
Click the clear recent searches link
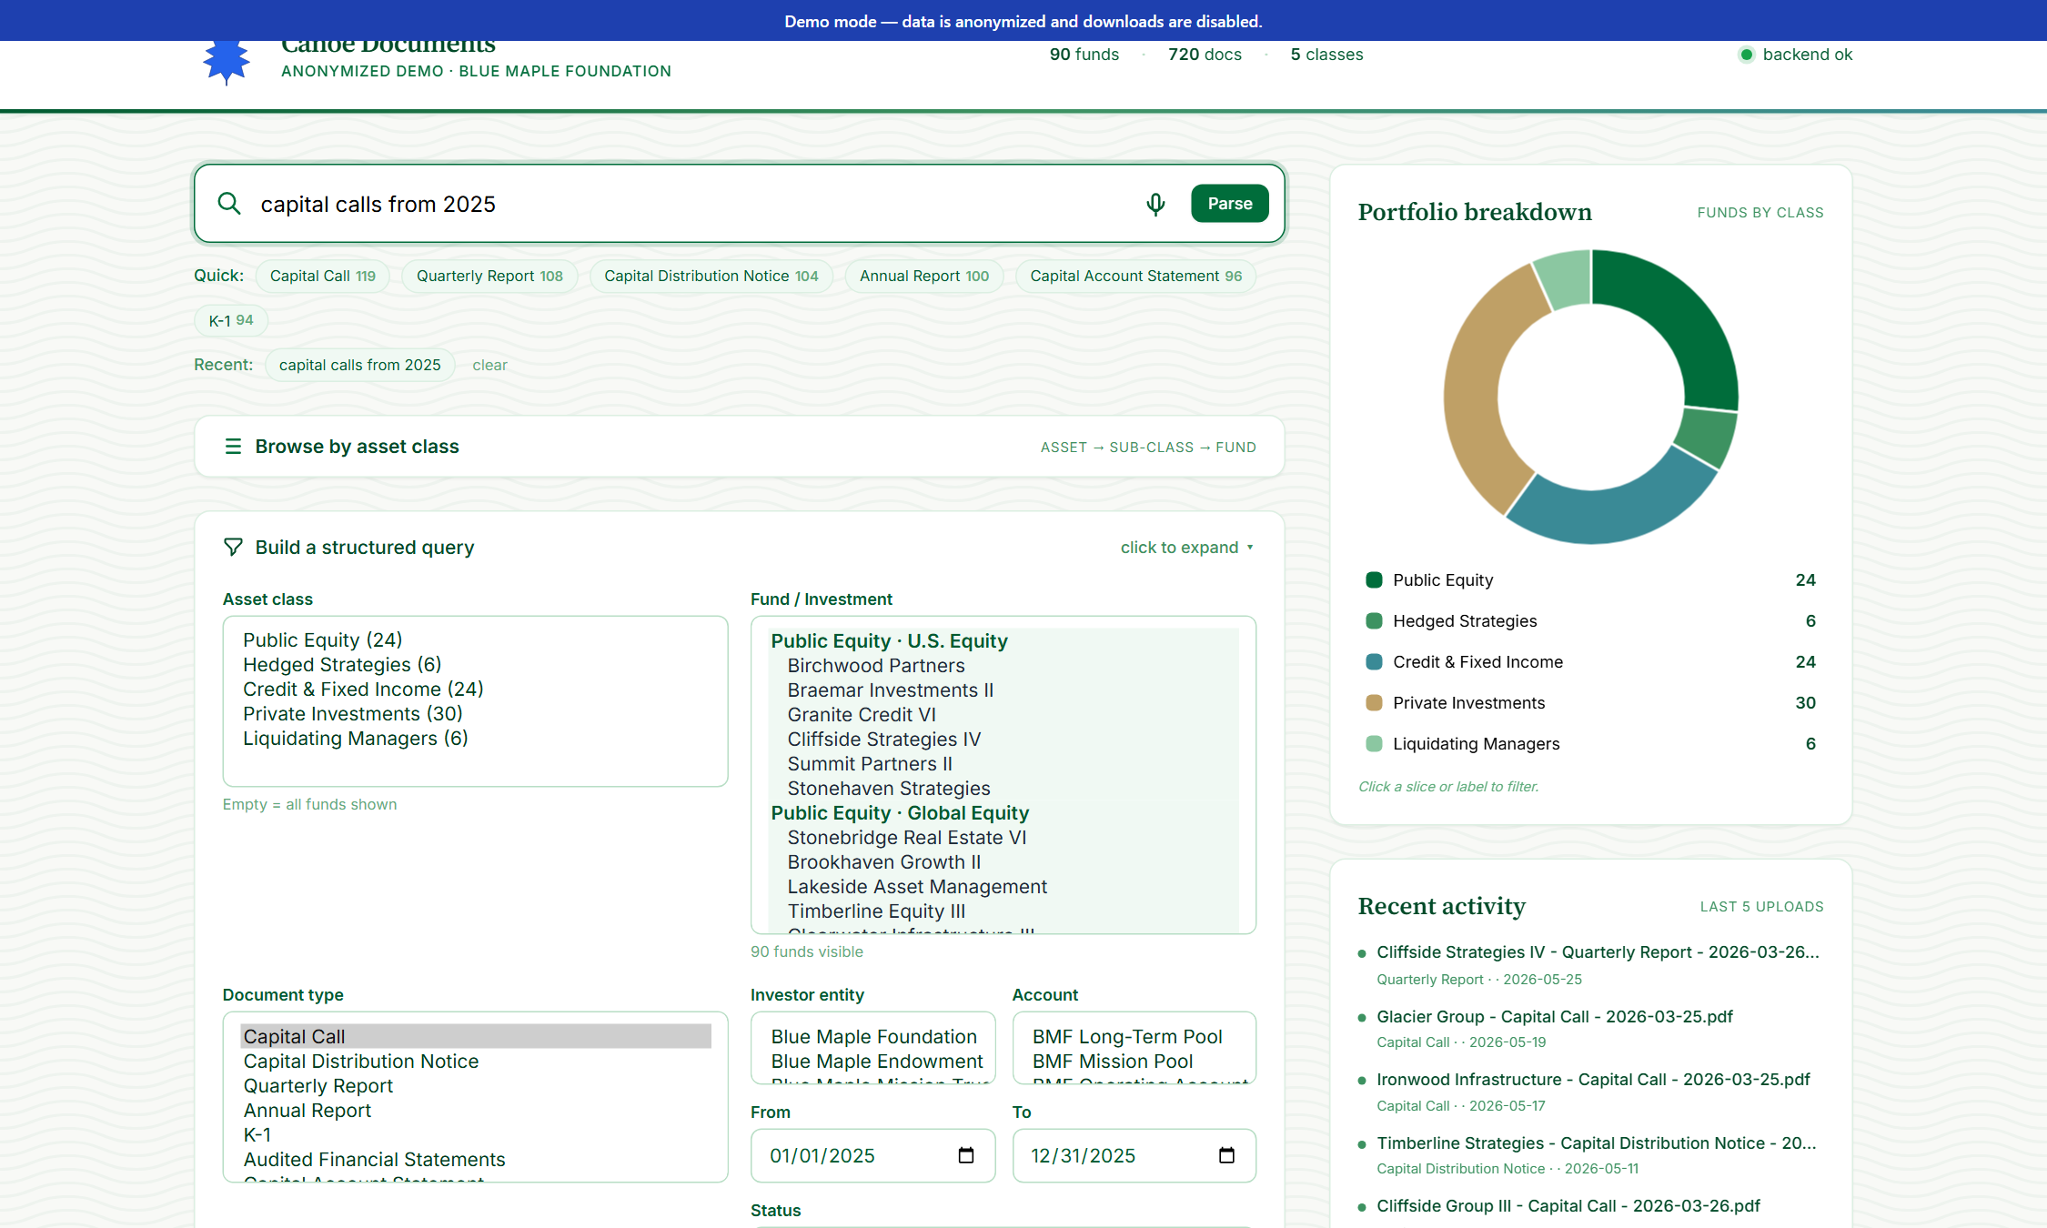click(x=489, y=365)
